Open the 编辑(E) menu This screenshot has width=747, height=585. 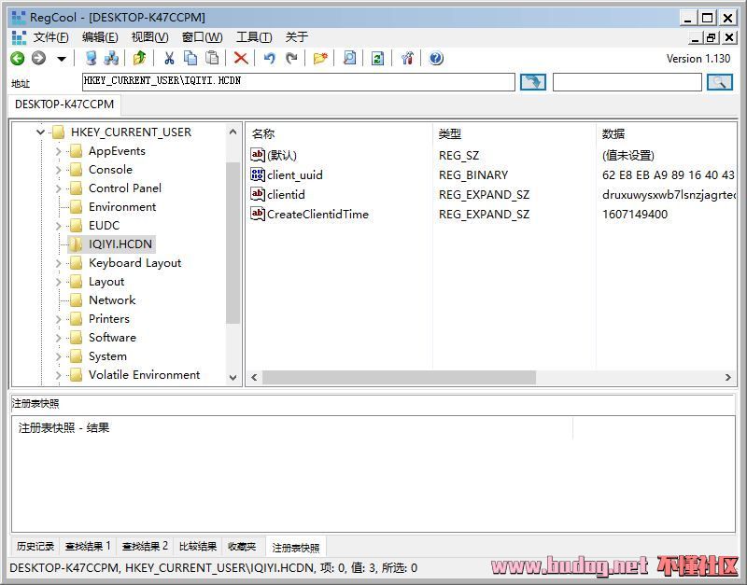coord(100,37)
